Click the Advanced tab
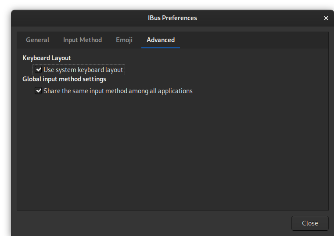Image resolution: width=334 pixels, height=236 pixels. tap(161, 40)
